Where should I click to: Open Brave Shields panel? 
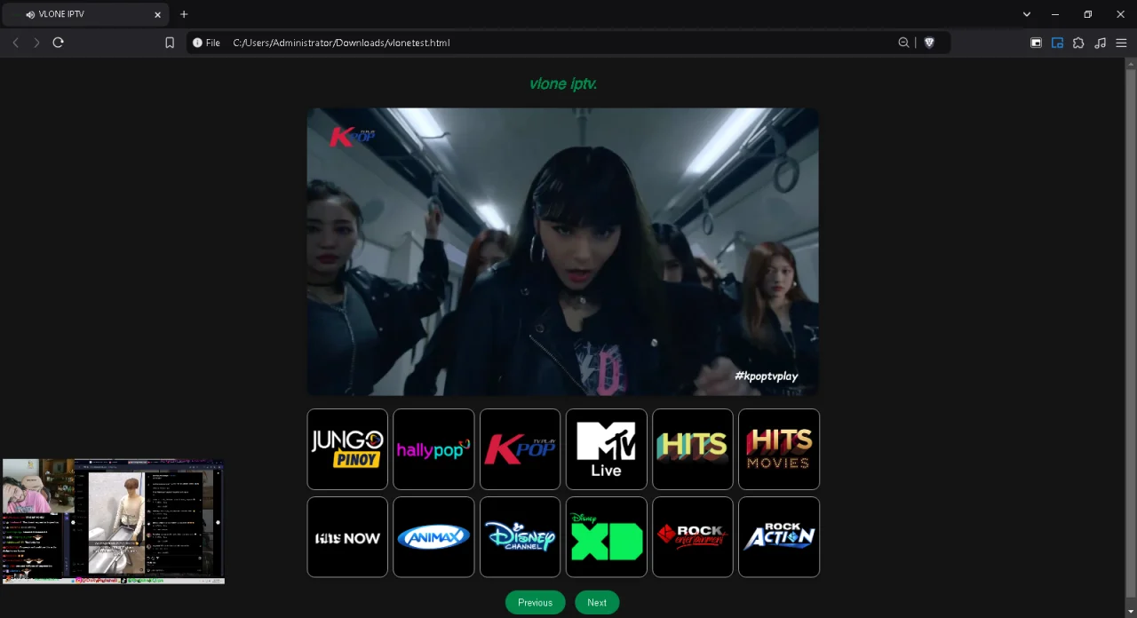click(x=929, y=43)
